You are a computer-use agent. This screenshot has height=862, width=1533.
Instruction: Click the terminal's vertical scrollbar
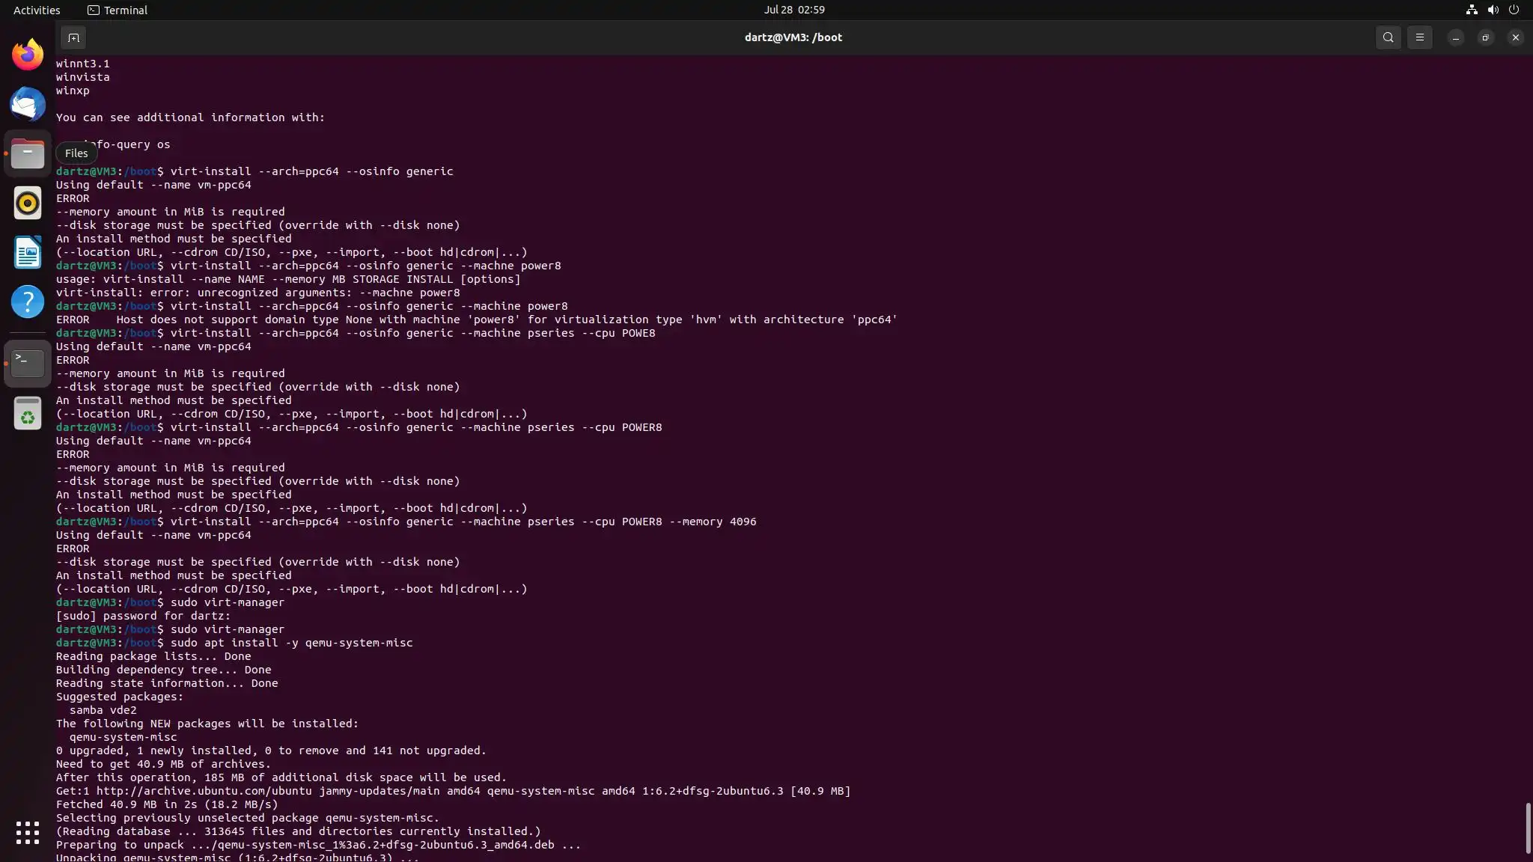point(1528,828)
